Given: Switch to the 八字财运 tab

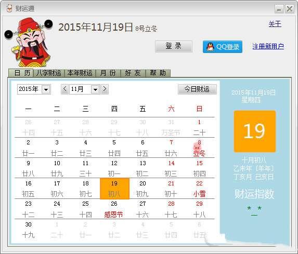Looking at the screenshot, I should point(49,73).
